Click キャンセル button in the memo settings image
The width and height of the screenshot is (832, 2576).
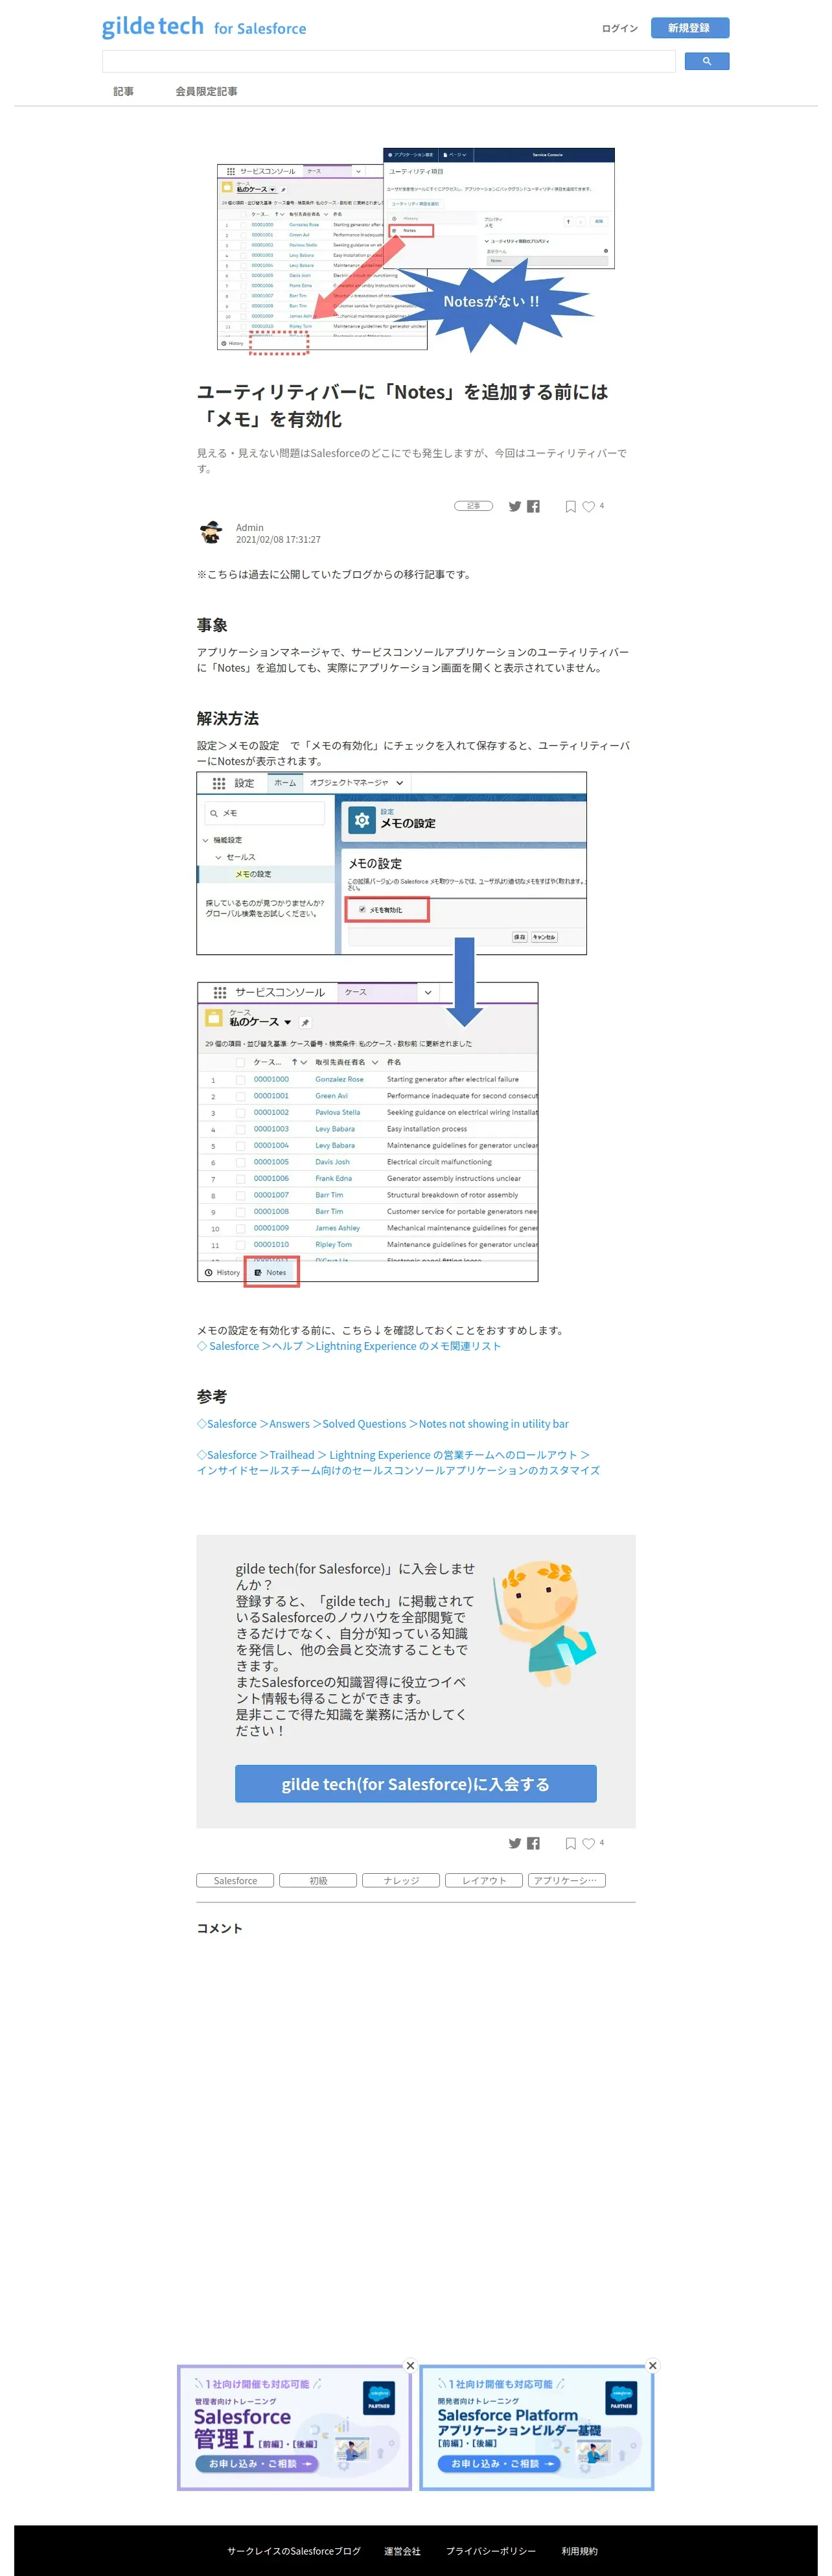pos(544,937)
